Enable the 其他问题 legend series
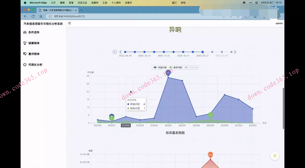This screenshot has height=168, width=305. pos(191,67)
